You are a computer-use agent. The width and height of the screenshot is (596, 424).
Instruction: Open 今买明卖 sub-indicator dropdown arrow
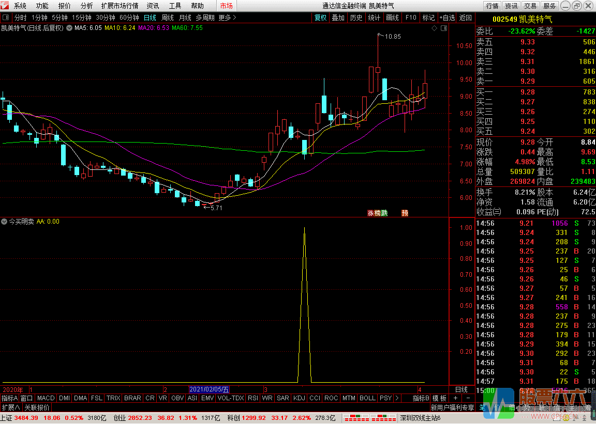(x=4, y=222)
